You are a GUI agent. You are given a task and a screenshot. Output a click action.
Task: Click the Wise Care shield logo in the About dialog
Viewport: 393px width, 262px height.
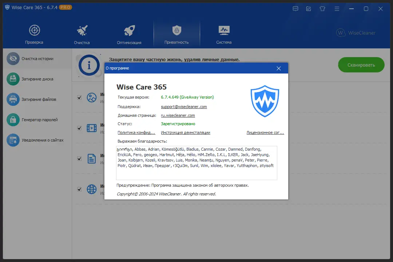tap(265, 101)
